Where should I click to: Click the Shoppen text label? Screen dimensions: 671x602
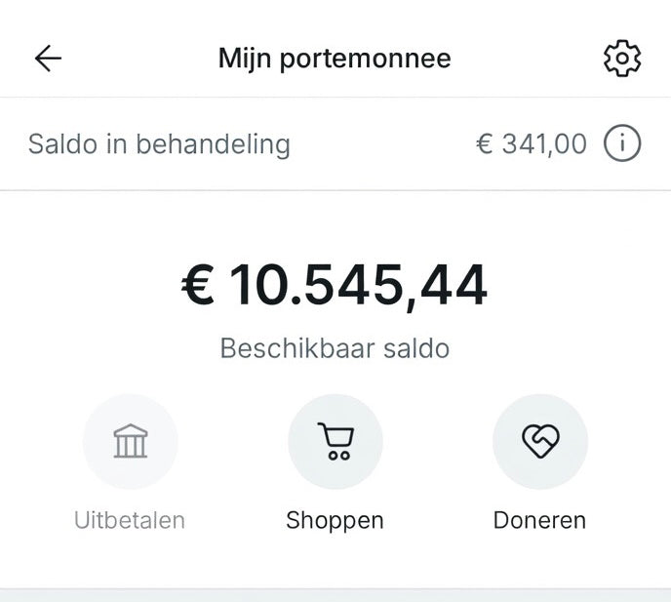(335, 520)
